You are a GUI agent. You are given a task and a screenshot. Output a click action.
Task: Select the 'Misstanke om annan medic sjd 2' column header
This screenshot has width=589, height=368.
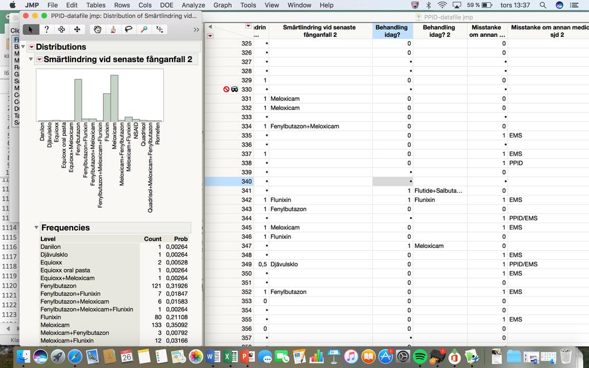coord(548,31)
